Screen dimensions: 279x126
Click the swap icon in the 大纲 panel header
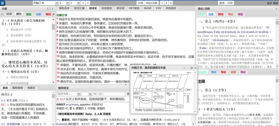pyautogui.click(x=53, y=9)
